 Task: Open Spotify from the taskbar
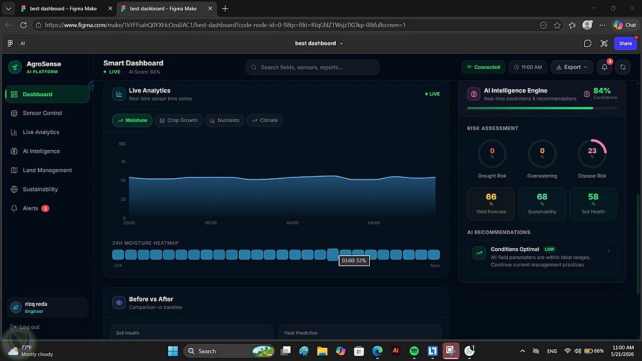pyautogui.click(x=414, y=351)
